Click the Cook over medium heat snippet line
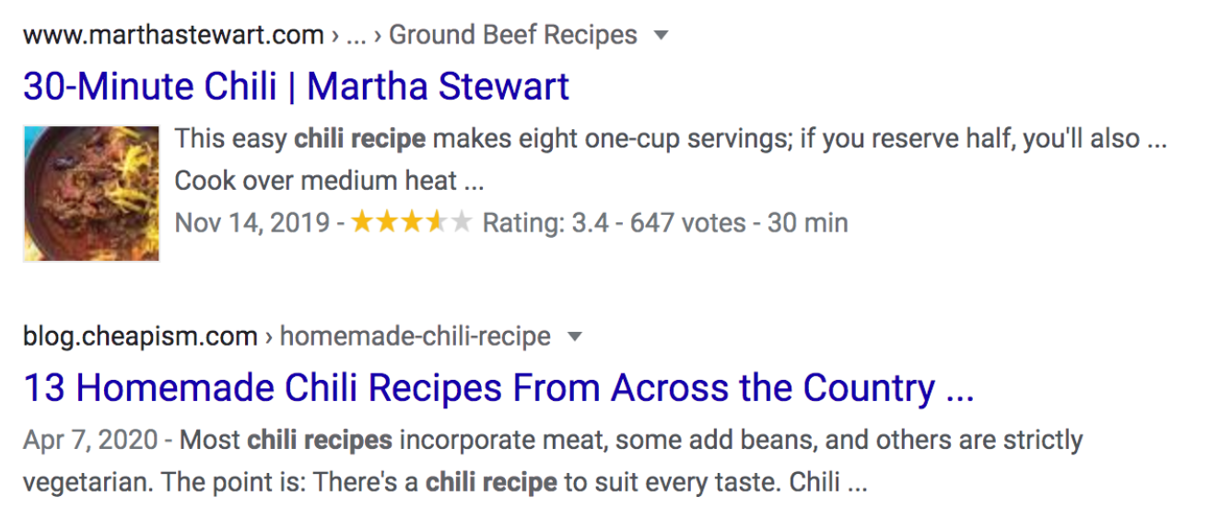Screen dimensions: 1218x520 click(329, 180)
